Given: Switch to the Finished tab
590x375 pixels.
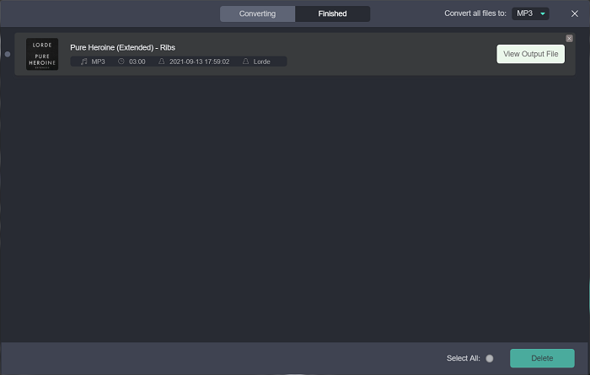Looking at the screenshot, I should [332, 13].
